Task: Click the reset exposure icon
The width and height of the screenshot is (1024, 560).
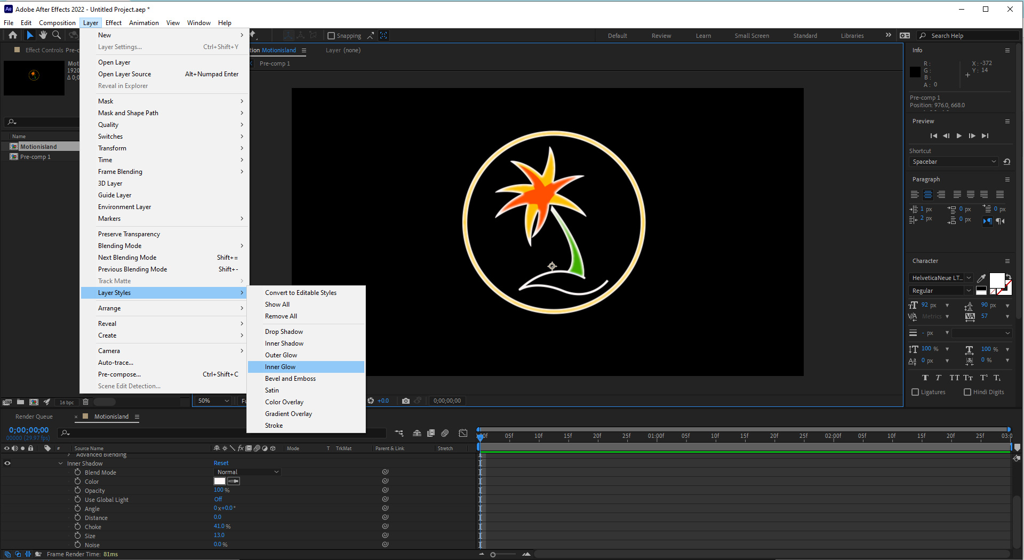Action: [x=371, y=401]
